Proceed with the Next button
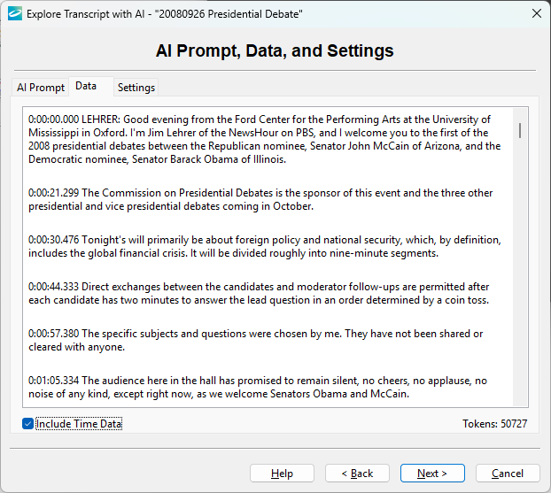Screen dimensions: 551x493 (x=432, y=474)
